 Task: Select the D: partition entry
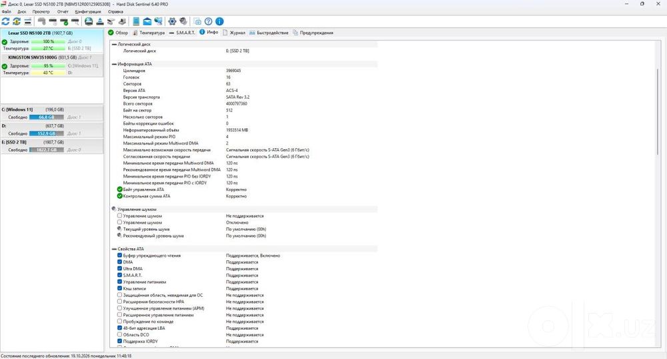pos(52,129)
